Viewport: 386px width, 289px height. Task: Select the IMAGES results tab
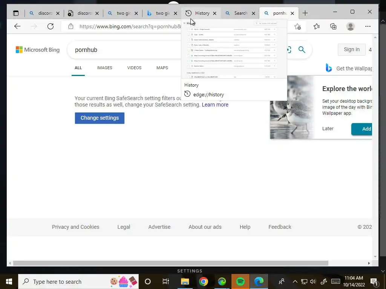104,68
